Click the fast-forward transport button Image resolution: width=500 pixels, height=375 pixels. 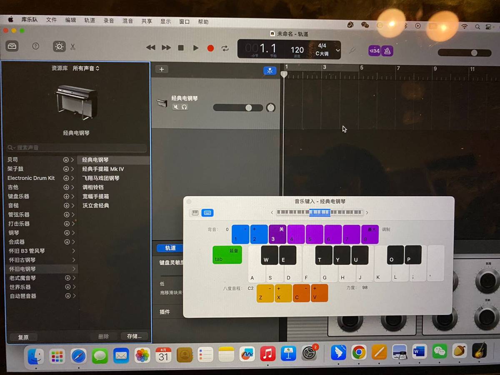[x=166, y=48]
